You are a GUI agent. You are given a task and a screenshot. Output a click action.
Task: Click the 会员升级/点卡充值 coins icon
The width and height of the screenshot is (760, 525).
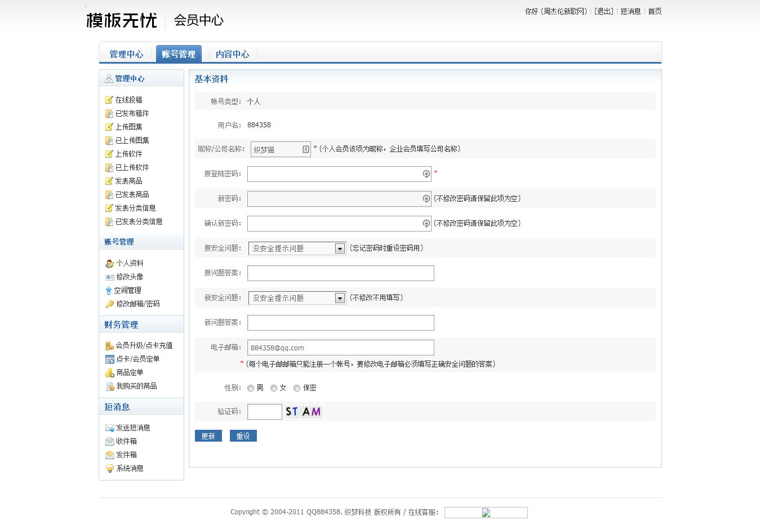110,346
